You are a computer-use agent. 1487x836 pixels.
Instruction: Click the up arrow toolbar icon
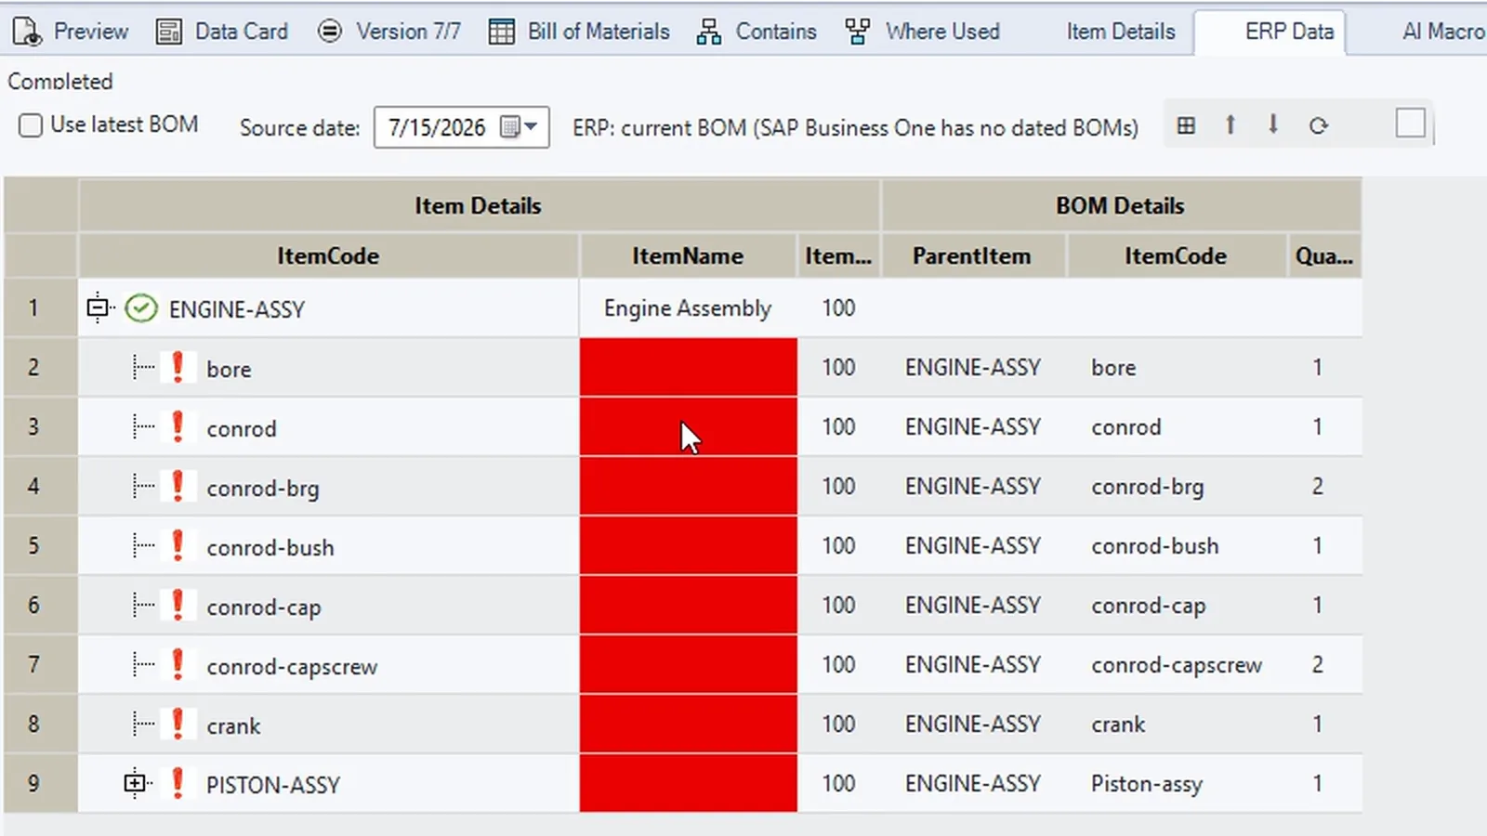pos(1230,124)
